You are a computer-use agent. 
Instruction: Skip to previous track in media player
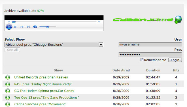(22, 27)
